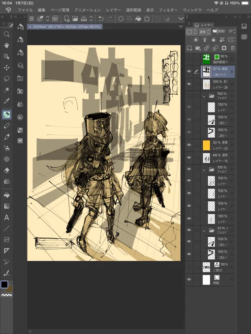
Task: Select the Text tool
Action: tap(6, 217)
